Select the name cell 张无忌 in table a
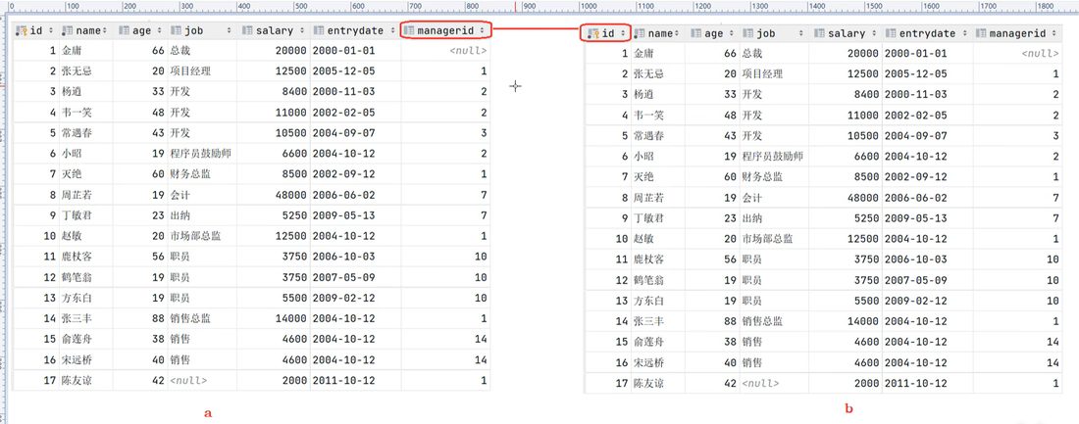The image size is (1079, 424). tap(86, 71)
